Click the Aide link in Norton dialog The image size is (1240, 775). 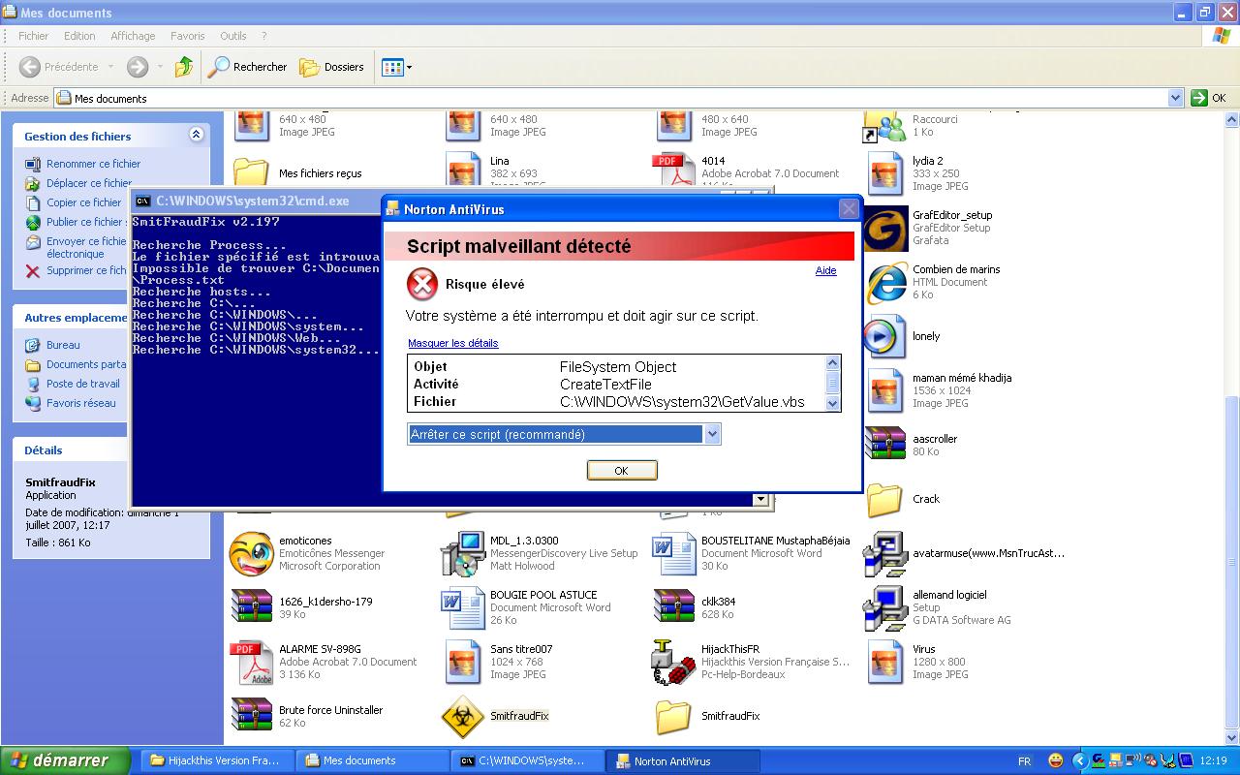[x=825, y=270]
